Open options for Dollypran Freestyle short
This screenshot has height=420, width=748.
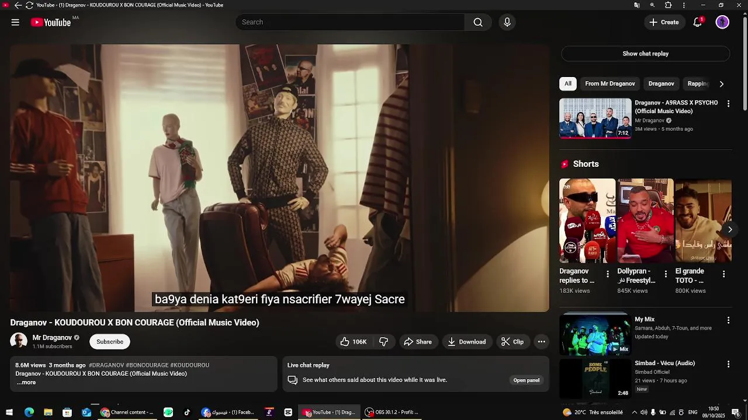666,274
